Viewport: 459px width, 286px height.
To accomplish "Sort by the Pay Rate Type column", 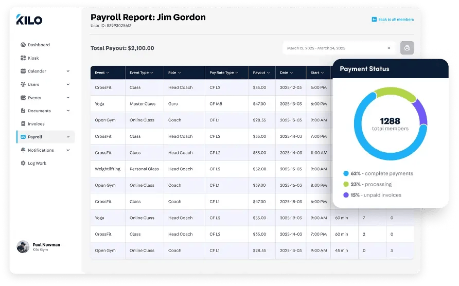I will point(224,73).
